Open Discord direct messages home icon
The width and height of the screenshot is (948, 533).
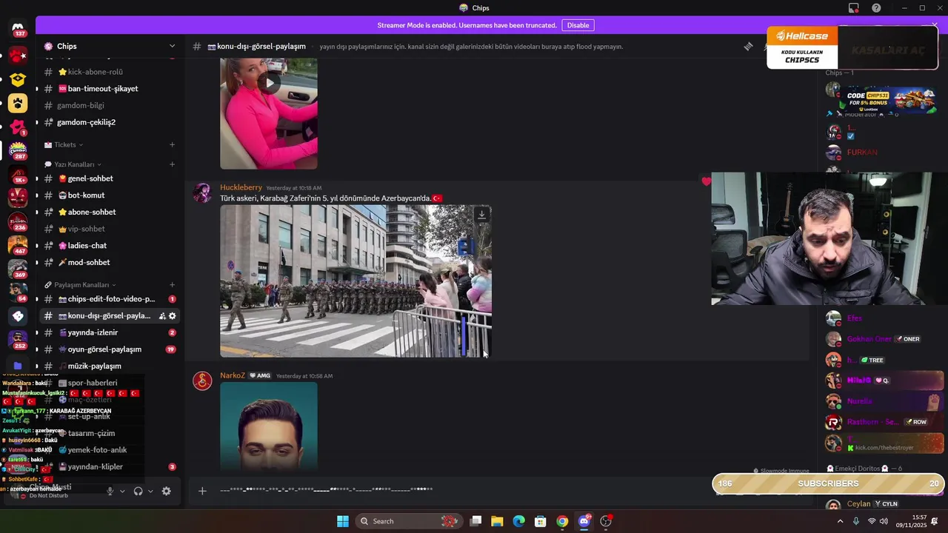tap(18, 29)
